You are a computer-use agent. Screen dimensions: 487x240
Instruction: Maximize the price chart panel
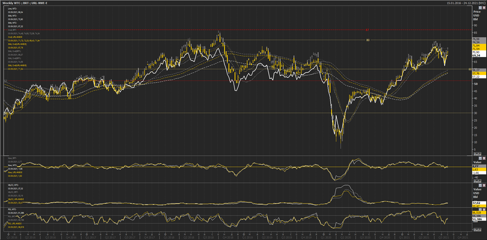click(480, 7)
